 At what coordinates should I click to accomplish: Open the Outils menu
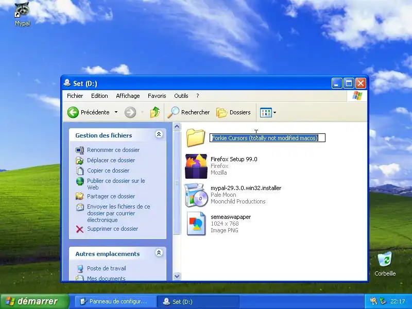pos(181,96)
